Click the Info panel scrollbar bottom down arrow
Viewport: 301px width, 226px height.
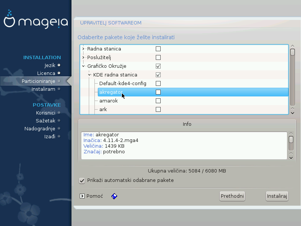coord(291,158)
